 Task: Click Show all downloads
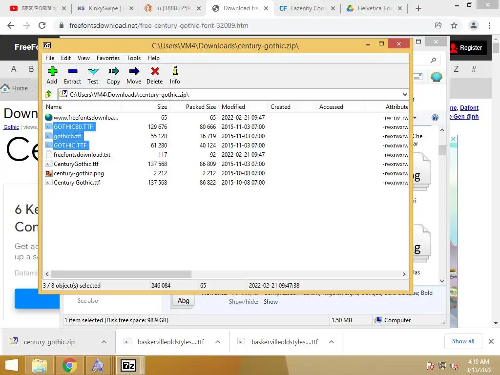463,341
